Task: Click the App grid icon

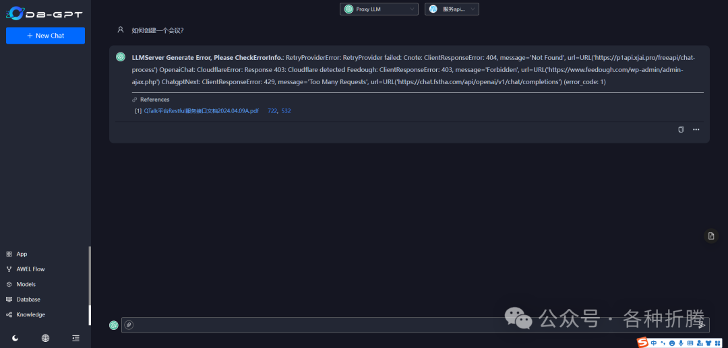Action: pos(9,254)
